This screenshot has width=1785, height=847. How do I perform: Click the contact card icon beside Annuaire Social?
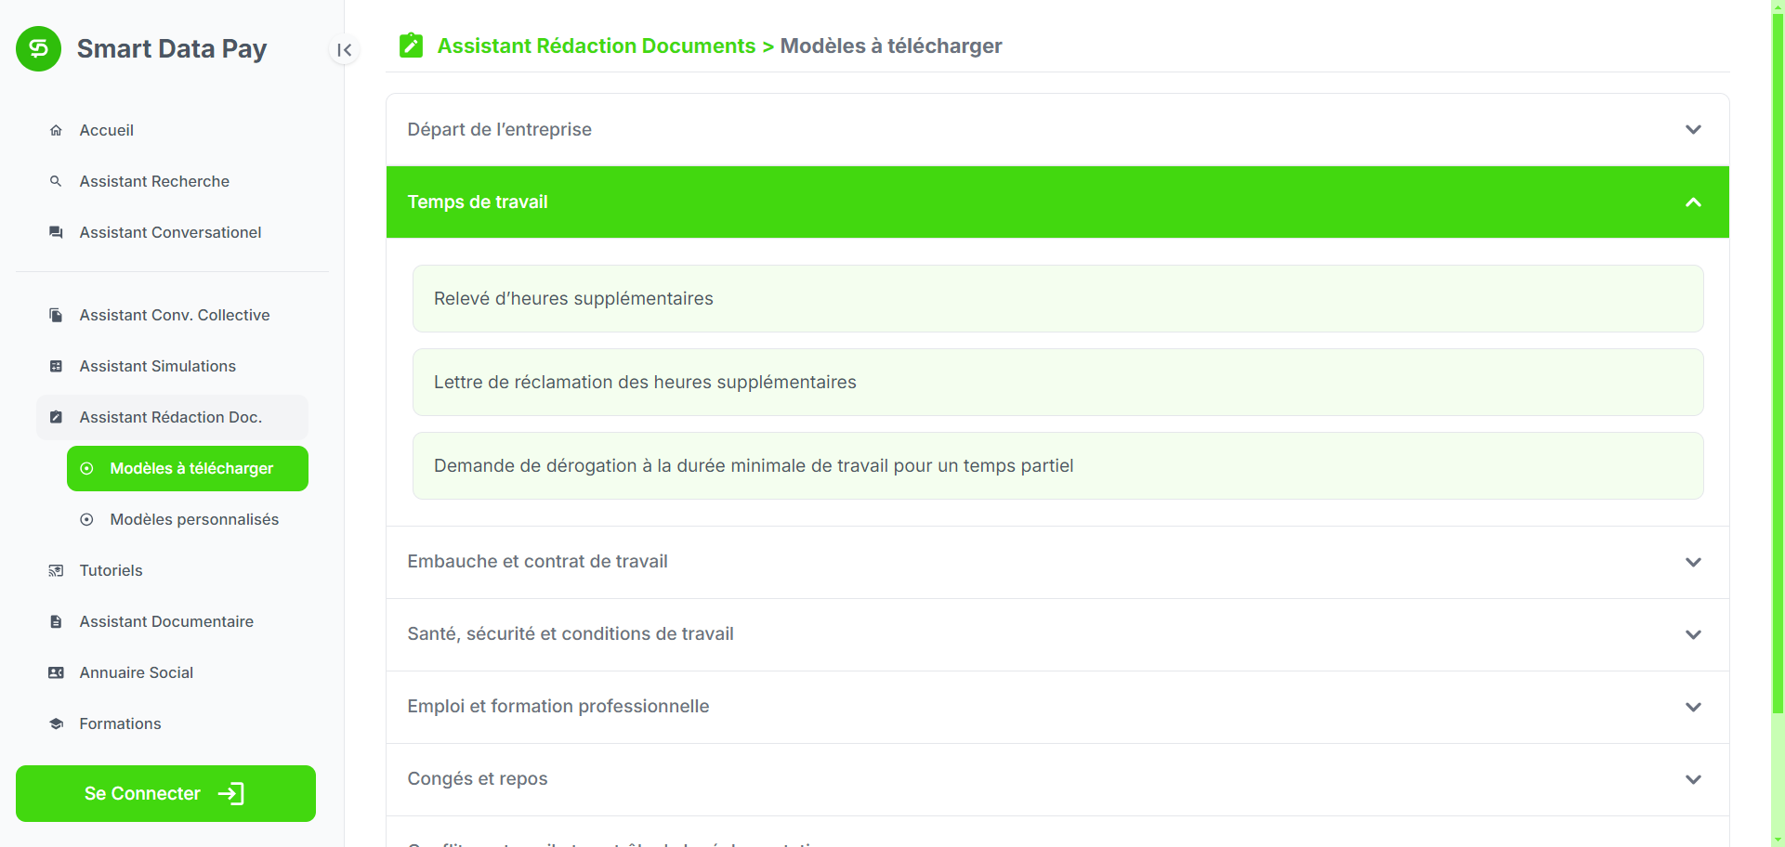pyautogui.click(x=56, y=672)
